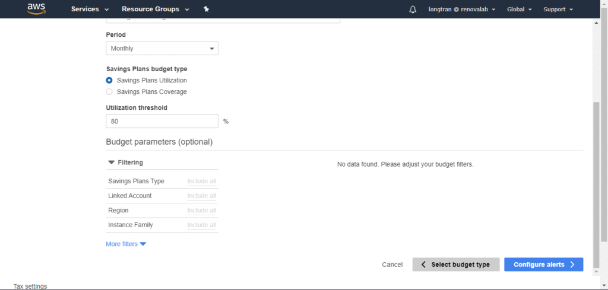This screenshot has width=608, height=290.
Task: Click the Tax settings link
Action: point(30,286)
